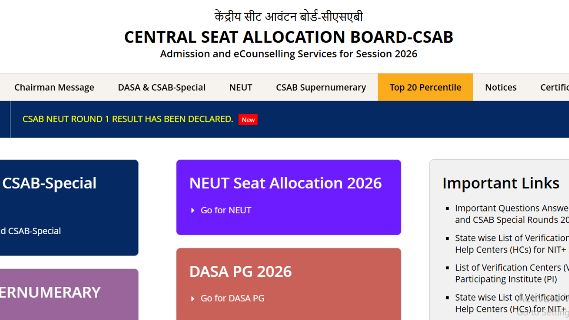This screenshot has height=320, width=569.
Task: Open List of Verification Centers Participating Institute link
Action: point(512,273)
